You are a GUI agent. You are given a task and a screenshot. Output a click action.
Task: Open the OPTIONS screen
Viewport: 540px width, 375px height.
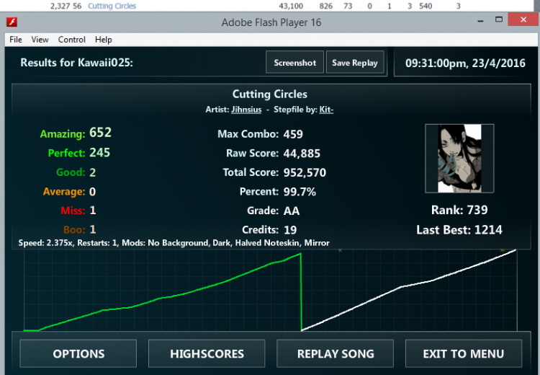78,353
